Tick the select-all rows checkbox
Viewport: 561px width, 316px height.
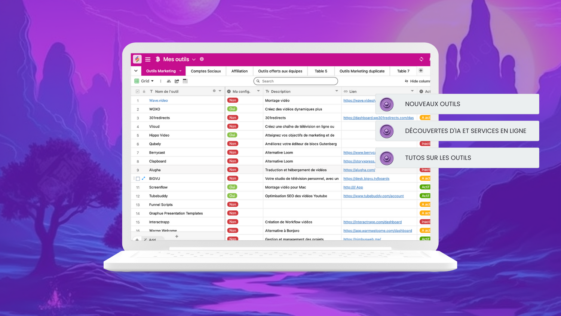coord(137,91)
